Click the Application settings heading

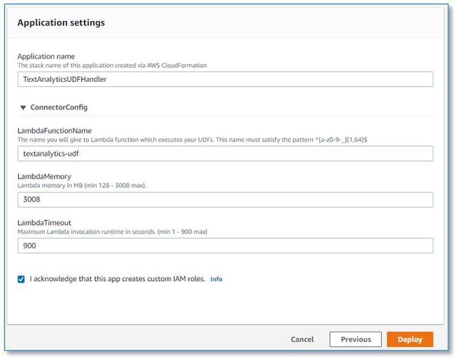pyautogui.click(x=61, y=23)
